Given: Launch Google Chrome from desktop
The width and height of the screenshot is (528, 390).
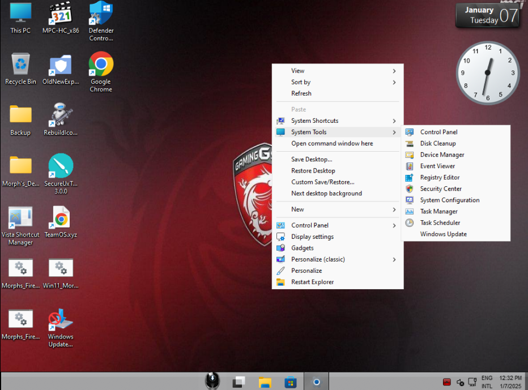Looking at the screenshot, I should [101, 72].
